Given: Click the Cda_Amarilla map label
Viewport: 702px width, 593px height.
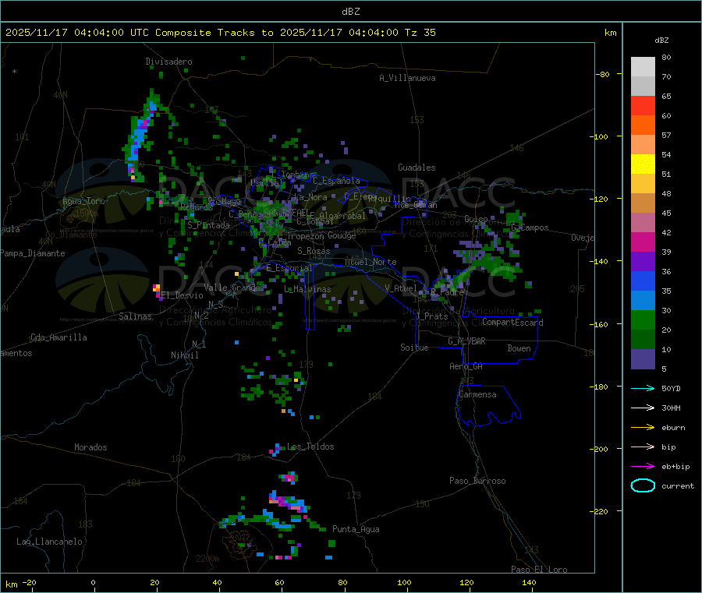Looking at the screenshot, I should [x=58, y=337].
